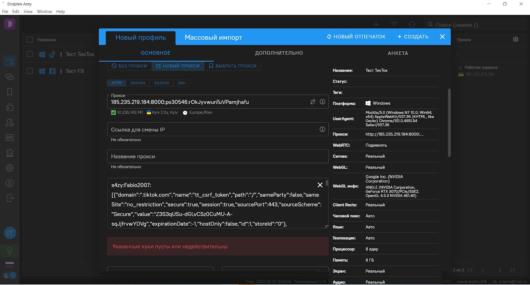Select SOCKS4 proxy type
Viewport: 530px width, 285px height.
(138, 83)
